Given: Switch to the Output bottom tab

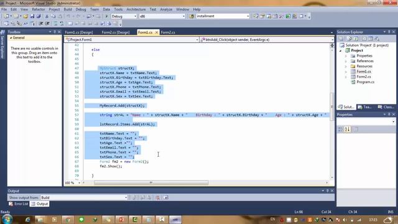Looking at the screenshot, I should point(40,203).
